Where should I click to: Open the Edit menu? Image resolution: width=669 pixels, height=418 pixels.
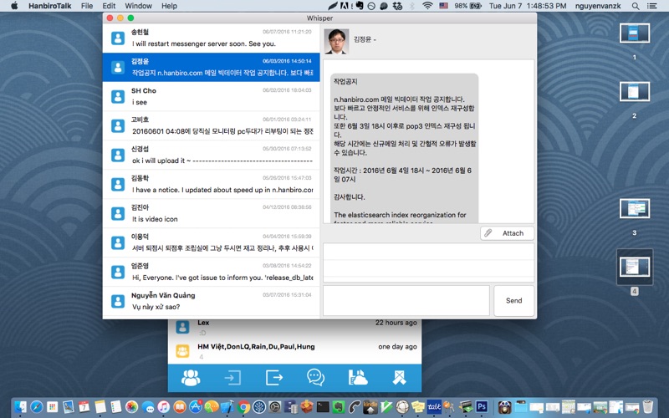109,6
